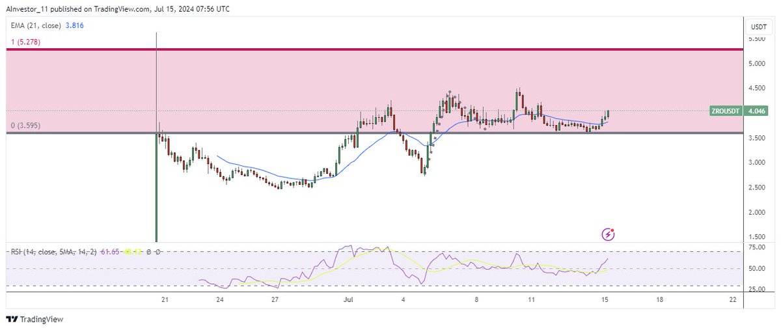Open the TradingView logo link
This screenshot has height=330, width=781.
point(34,320)
